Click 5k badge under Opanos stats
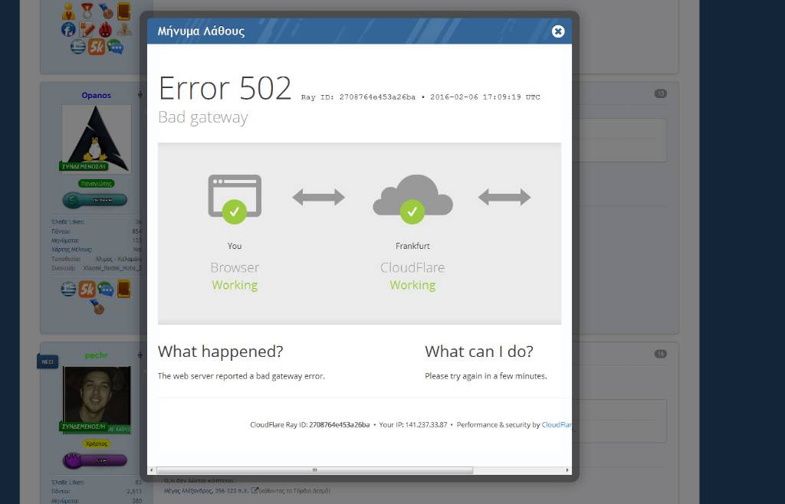785x504 pixels. tap(87, 289)
